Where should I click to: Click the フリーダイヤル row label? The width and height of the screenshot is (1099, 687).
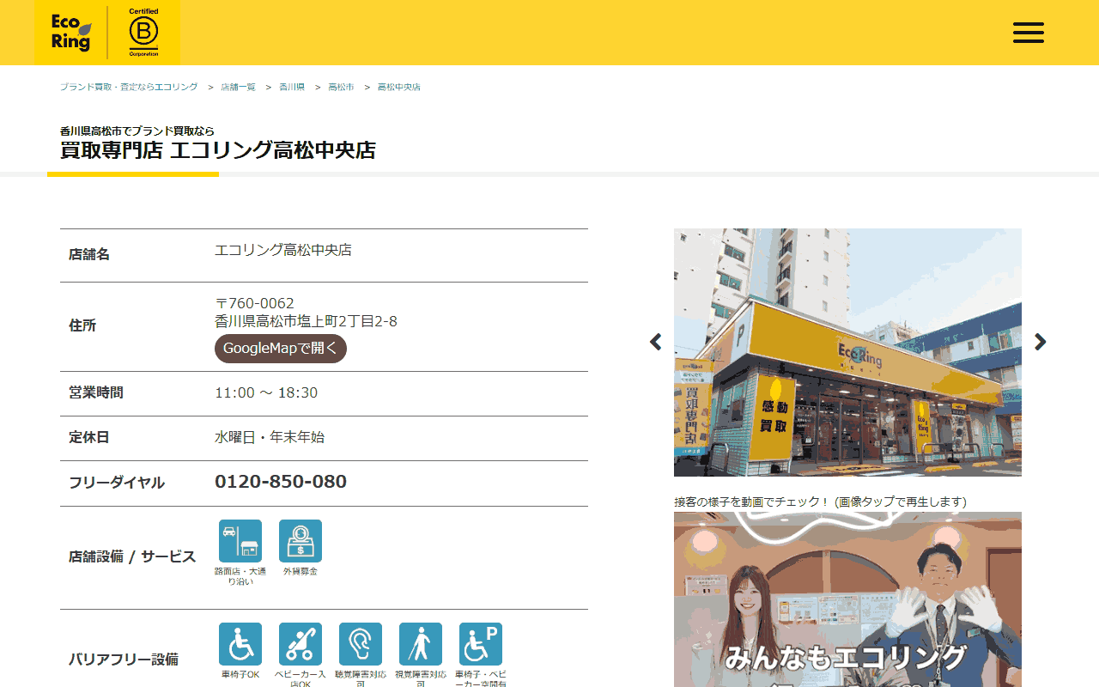click(117, 483)
